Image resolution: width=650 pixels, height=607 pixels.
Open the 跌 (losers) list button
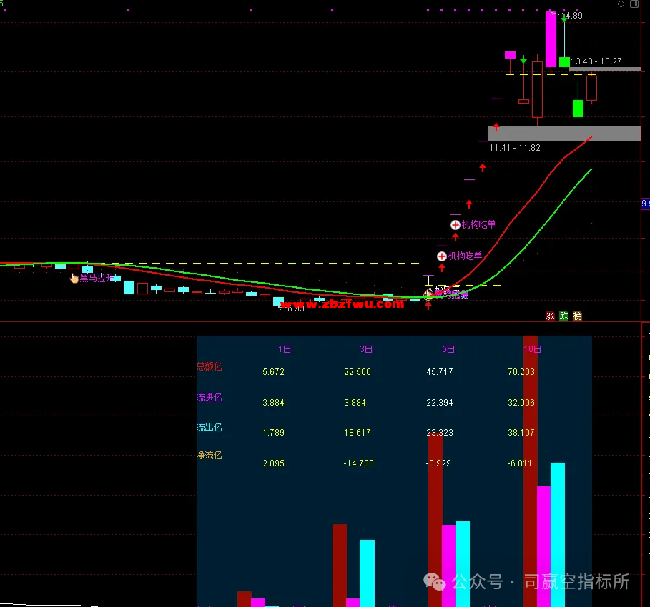click(563, 316)
